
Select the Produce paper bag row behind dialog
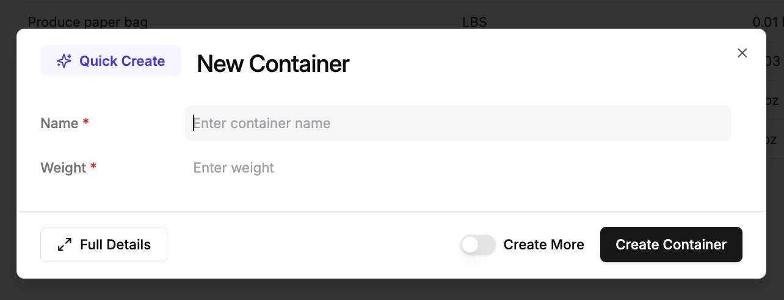coord(88,23)
